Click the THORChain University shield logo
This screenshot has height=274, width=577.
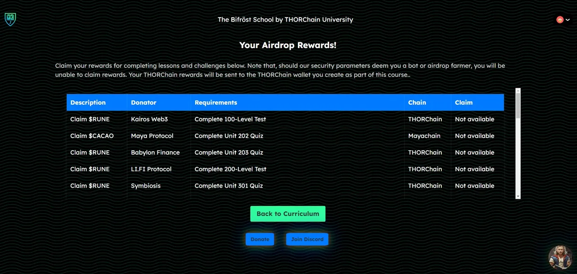point(10,19)
